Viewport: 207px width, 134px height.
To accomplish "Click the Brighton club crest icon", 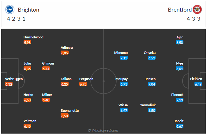I will (x=10, y=9).
